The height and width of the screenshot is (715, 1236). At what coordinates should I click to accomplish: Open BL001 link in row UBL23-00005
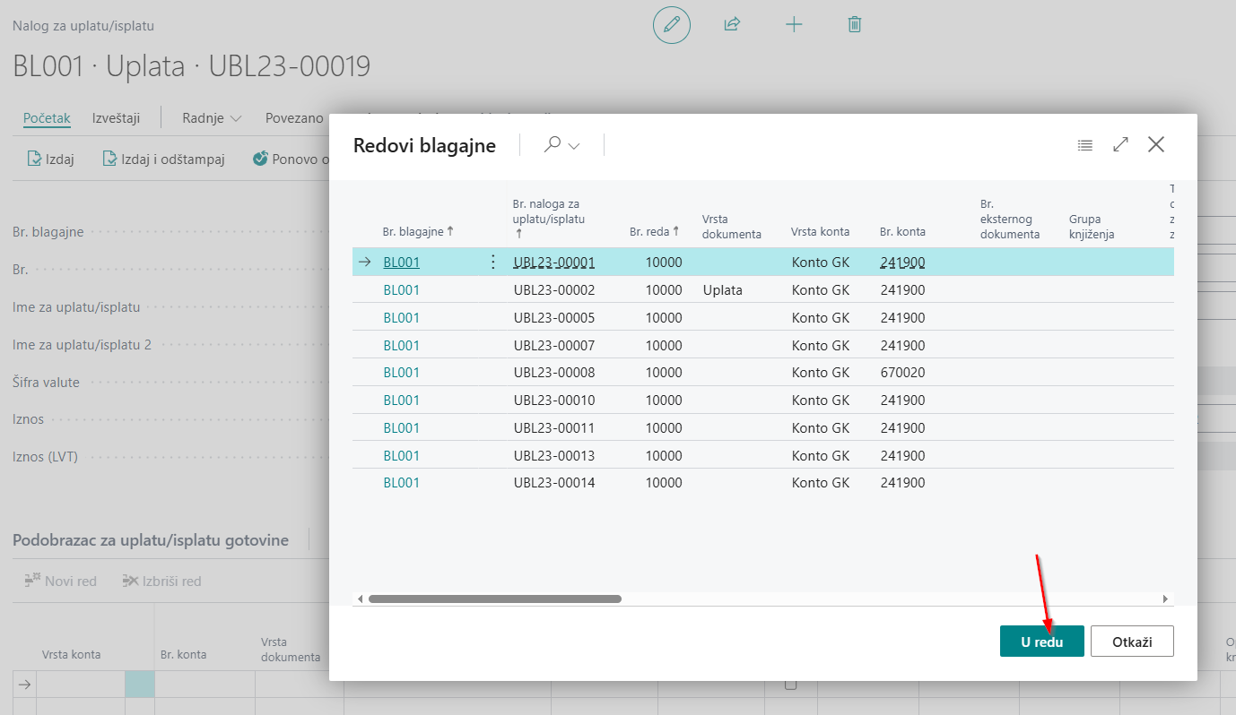[401, 318]
